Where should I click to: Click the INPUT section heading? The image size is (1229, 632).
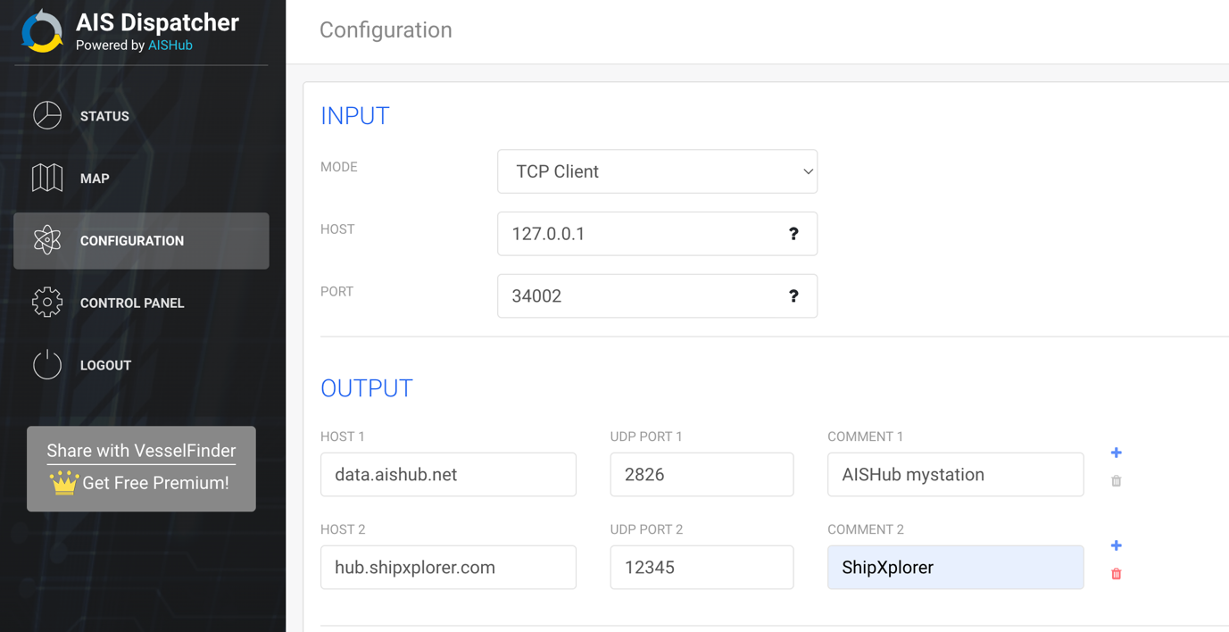coord(355,116)
